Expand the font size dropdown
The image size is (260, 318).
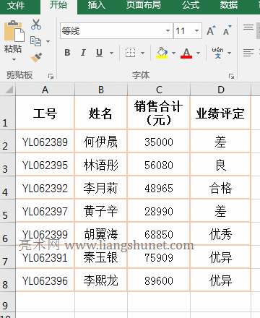(196, 30)
